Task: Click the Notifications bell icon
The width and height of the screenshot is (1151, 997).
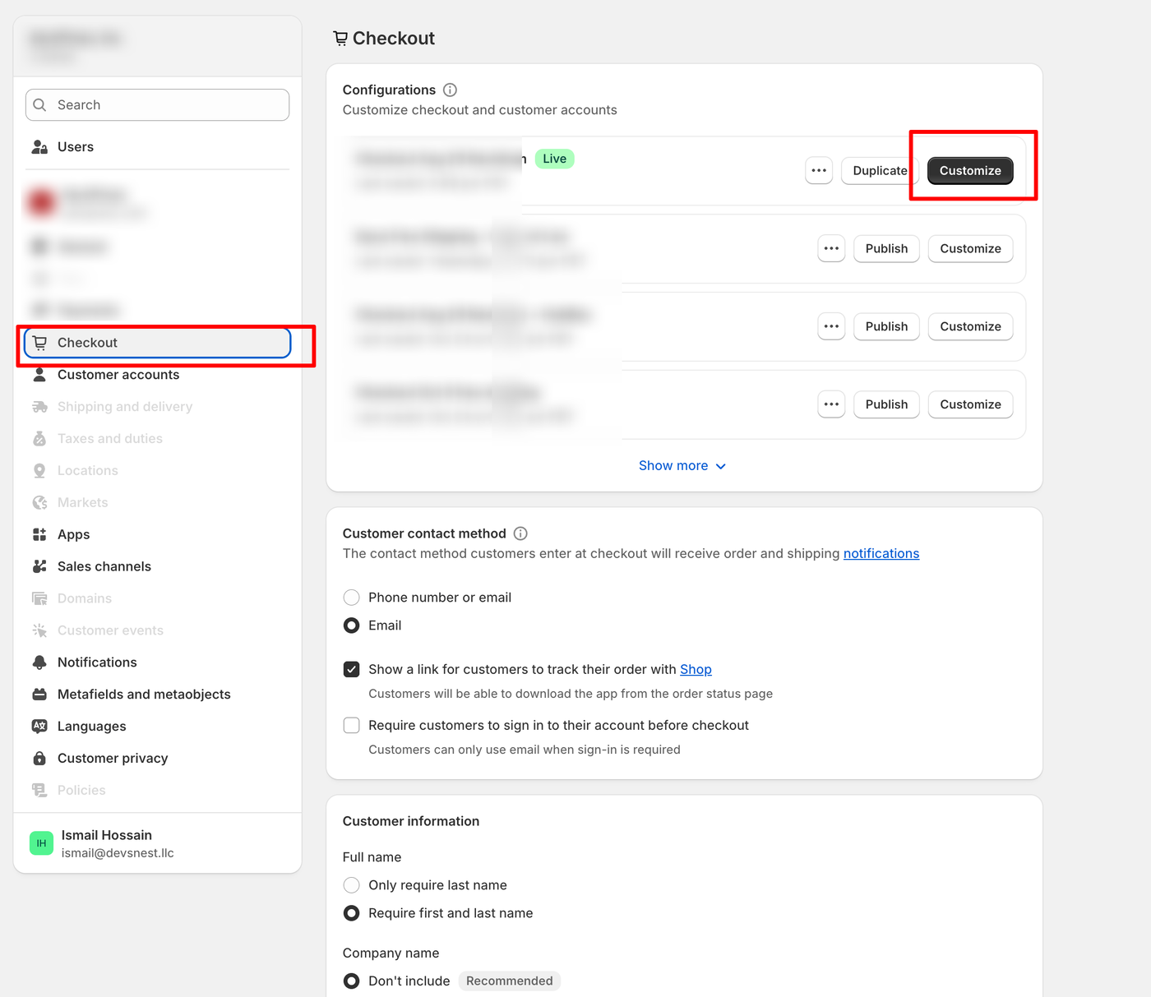Action: click(39, 662)
